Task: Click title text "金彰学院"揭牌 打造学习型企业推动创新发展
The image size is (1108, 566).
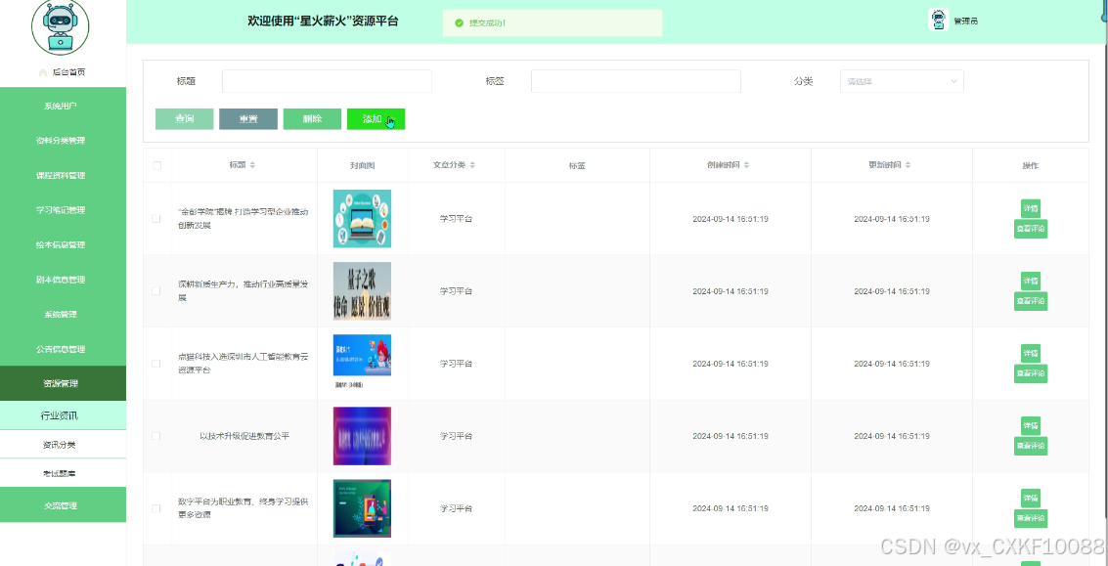Action: click(244, 218)
